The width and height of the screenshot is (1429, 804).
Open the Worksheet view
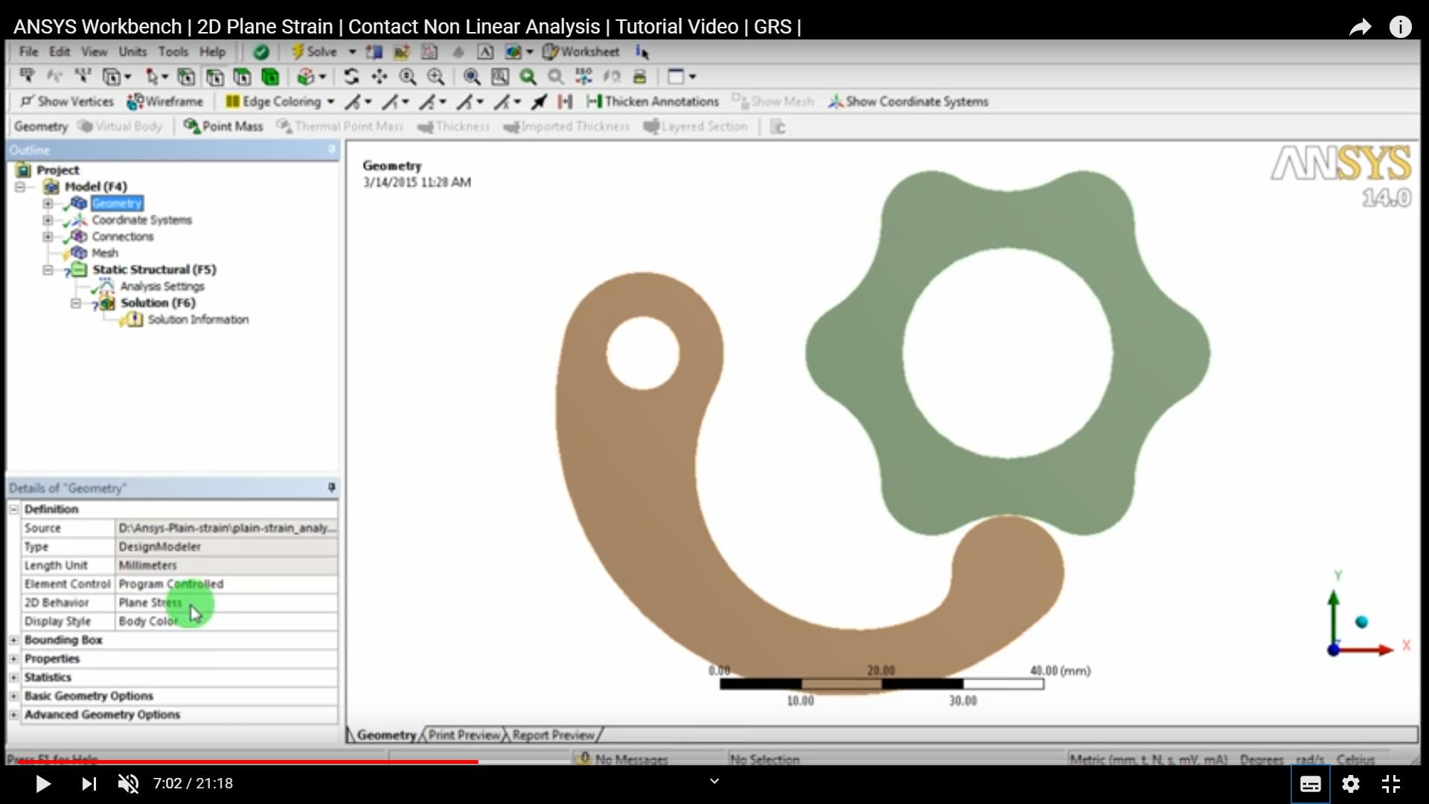point(582,51)
